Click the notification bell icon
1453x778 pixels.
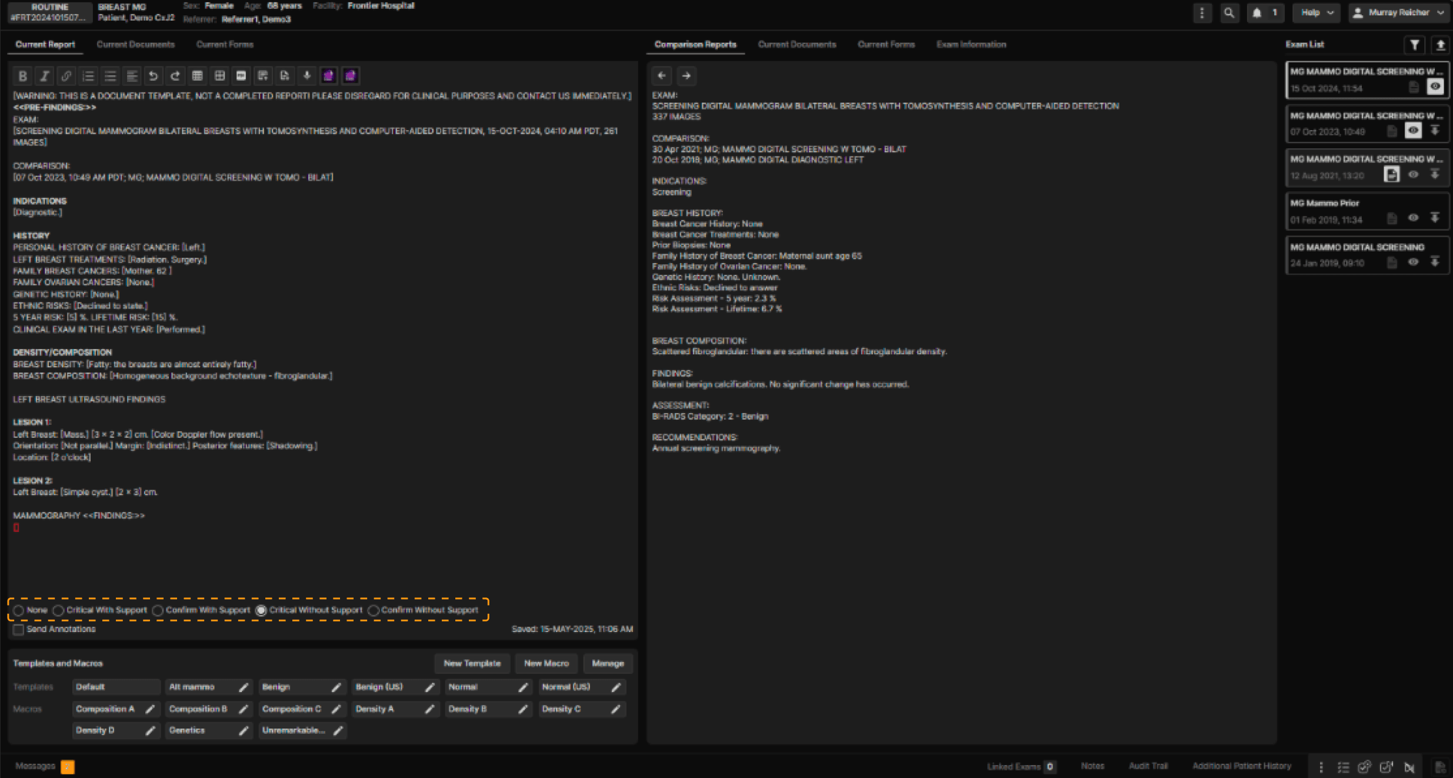(1257, 13)
